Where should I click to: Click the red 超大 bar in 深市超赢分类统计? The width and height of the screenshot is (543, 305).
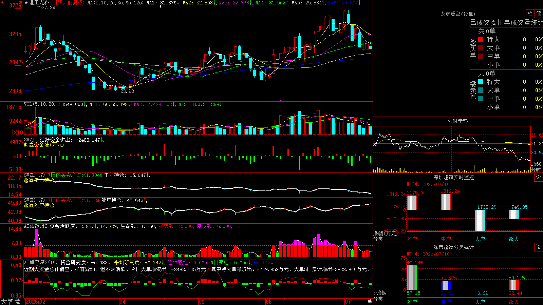pyautogui.click(x=514, y=285)
